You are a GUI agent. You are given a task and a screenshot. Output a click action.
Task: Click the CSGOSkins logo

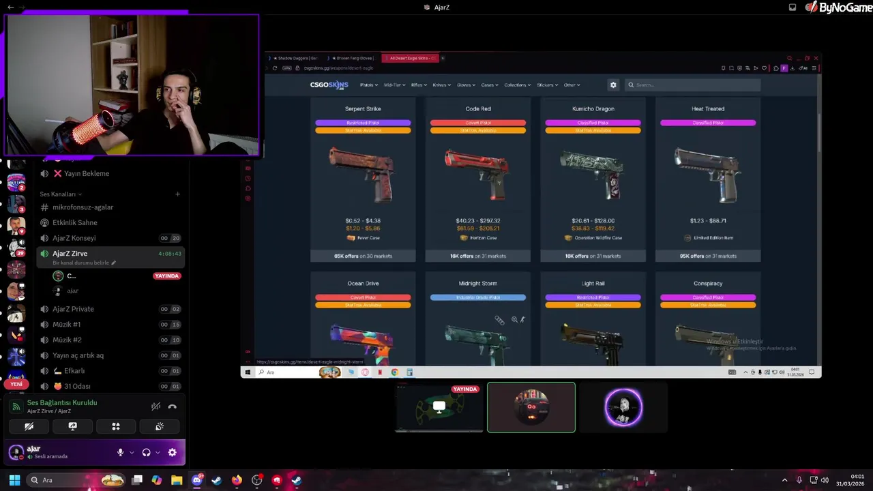(x=329, y=85)
